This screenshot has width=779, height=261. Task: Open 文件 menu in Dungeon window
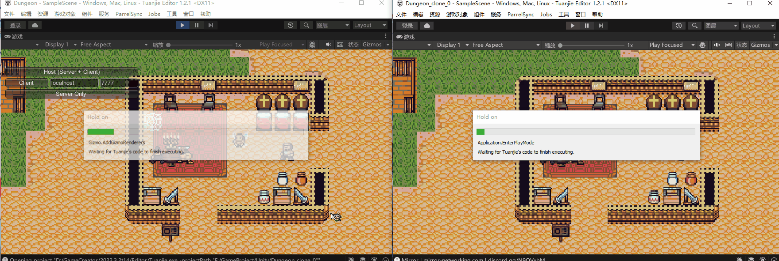(9, 14)
